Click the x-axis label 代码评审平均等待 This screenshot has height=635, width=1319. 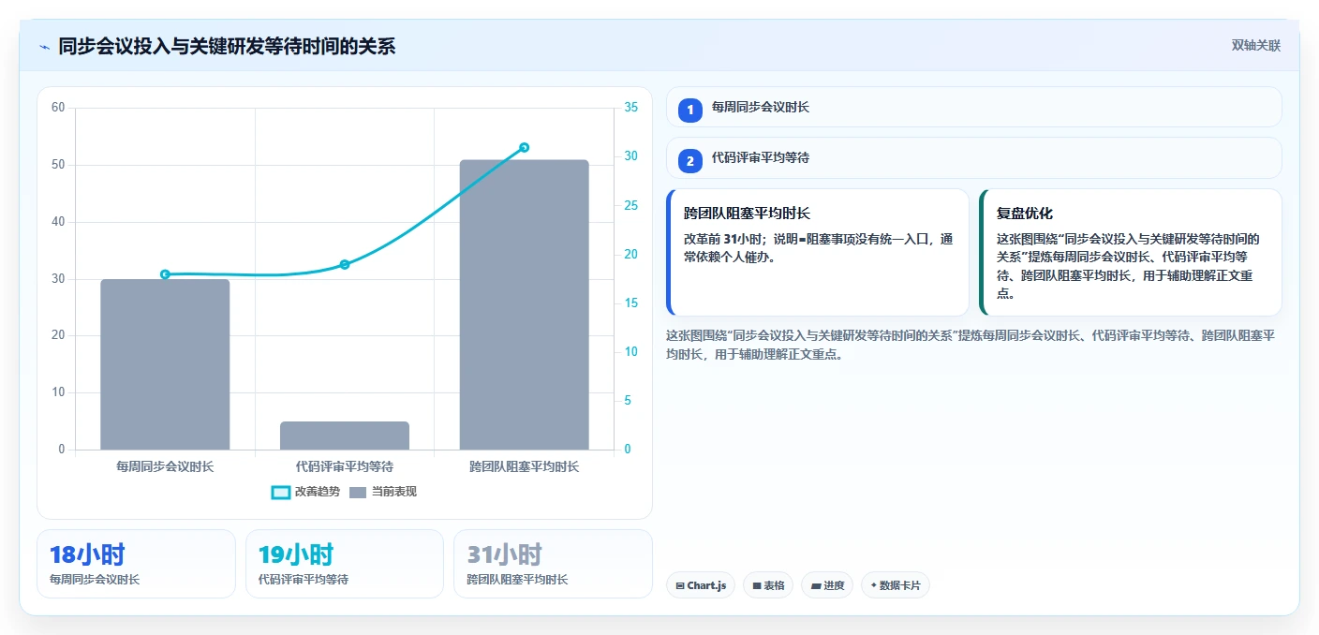[345, 466]
